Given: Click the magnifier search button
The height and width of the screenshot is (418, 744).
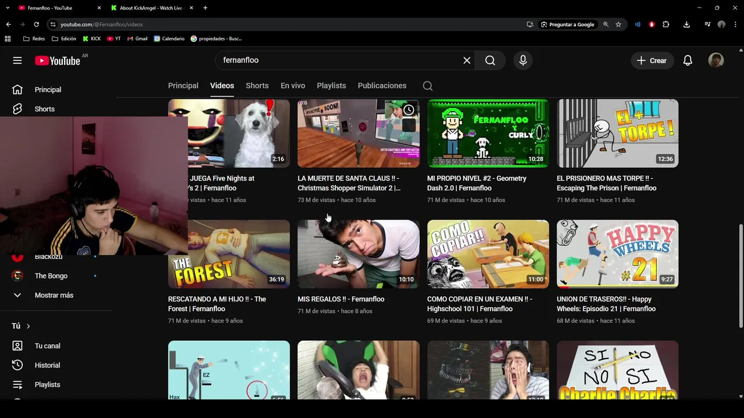Looking at the screenshot, I should pos(490,60).
